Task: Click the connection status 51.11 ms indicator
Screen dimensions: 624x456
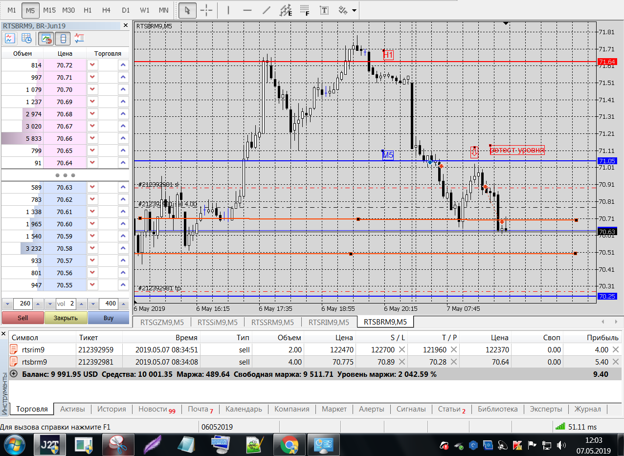Action: [576, 427]
